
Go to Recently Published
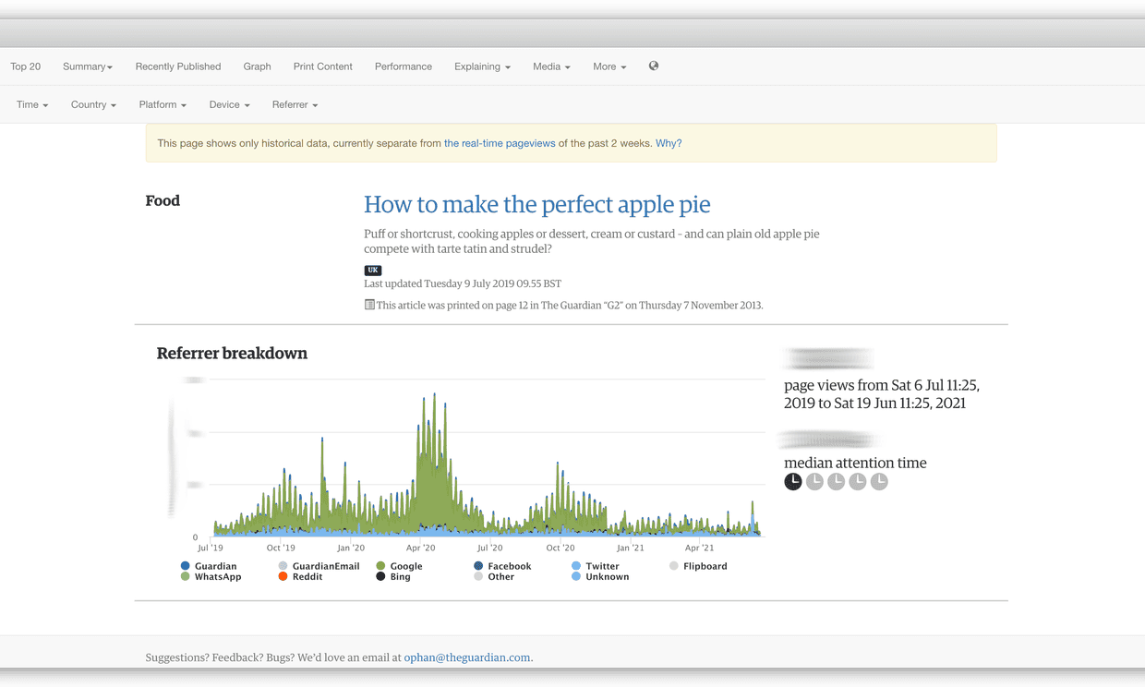[178, 66]
